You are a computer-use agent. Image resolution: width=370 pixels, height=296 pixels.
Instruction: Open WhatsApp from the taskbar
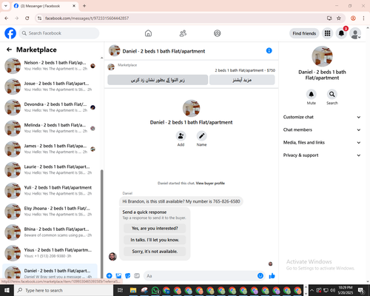coord(155,290)
